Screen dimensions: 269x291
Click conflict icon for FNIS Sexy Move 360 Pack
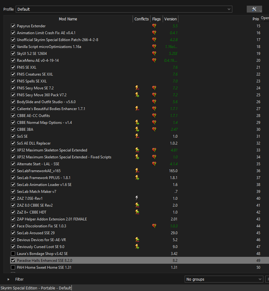(x=137, y=95)
